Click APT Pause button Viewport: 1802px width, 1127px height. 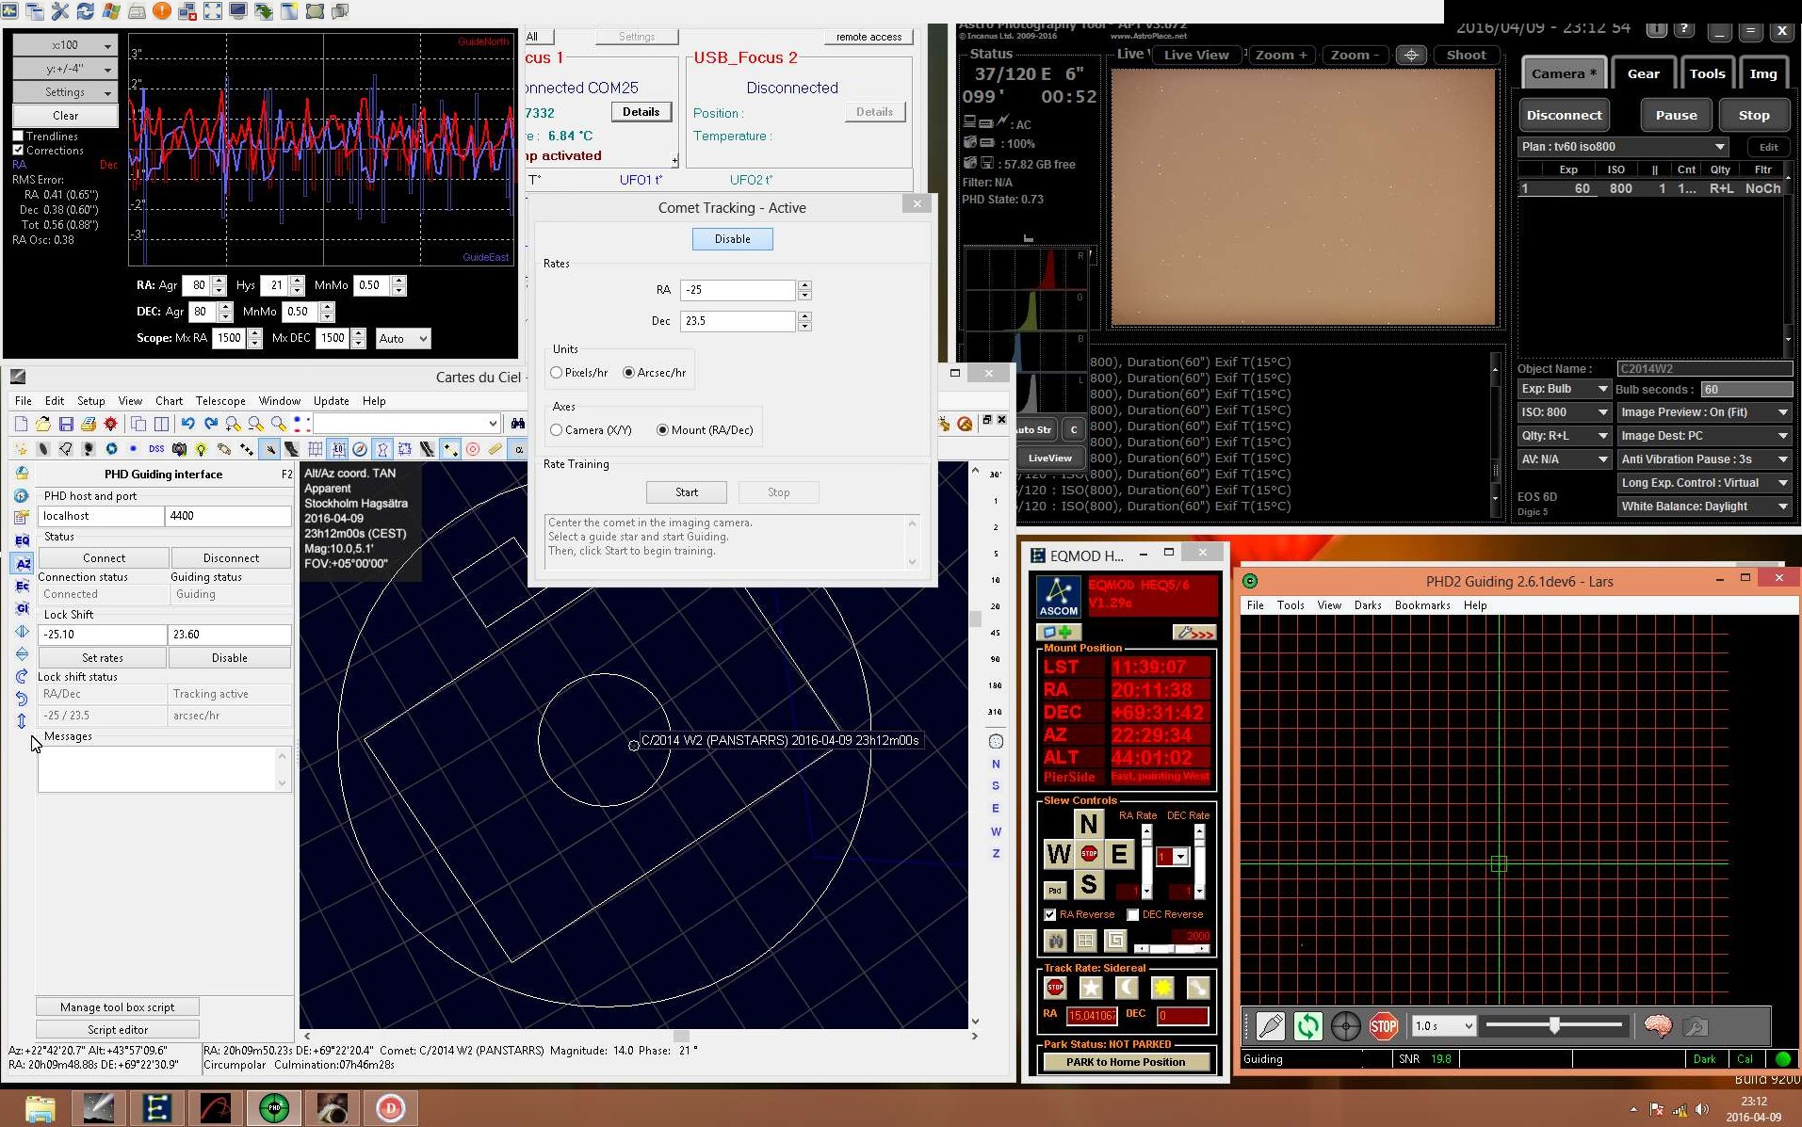1676,115
